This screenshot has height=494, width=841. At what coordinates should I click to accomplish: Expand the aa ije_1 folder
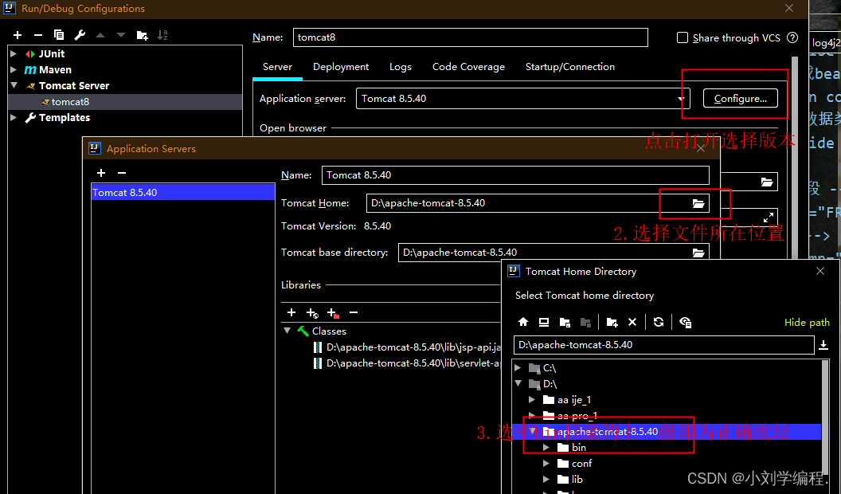531,400
